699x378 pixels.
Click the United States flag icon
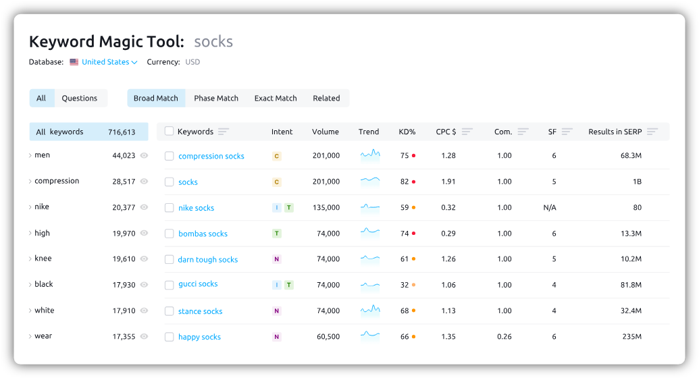pos(74,62)
